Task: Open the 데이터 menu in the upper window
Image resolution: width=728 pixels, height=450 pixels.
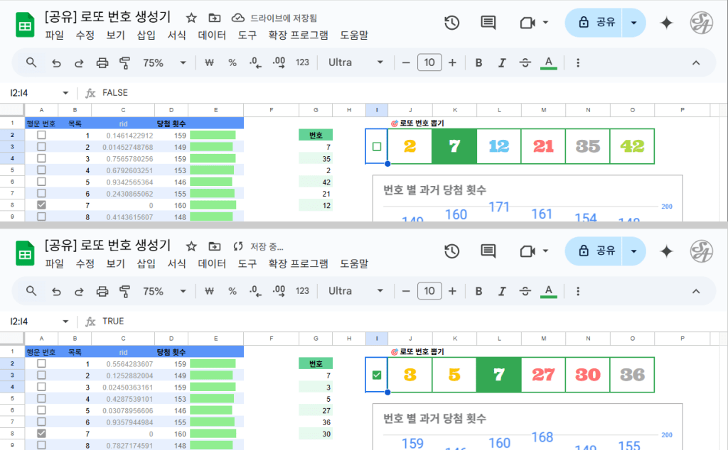Action: [212, 35]
